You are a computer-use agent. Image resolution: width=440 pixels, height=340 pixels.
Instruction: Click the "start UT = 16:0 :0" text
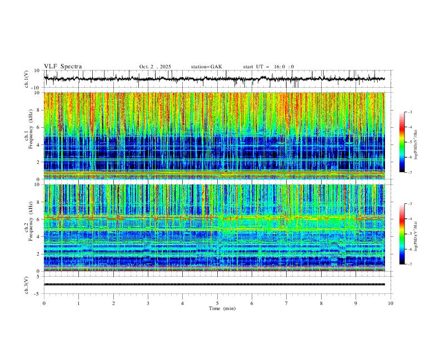(x=268, y=67)
